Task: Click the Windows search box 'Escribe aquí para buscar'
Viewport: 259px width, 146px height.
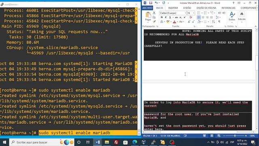Action: tap(41, 142)
